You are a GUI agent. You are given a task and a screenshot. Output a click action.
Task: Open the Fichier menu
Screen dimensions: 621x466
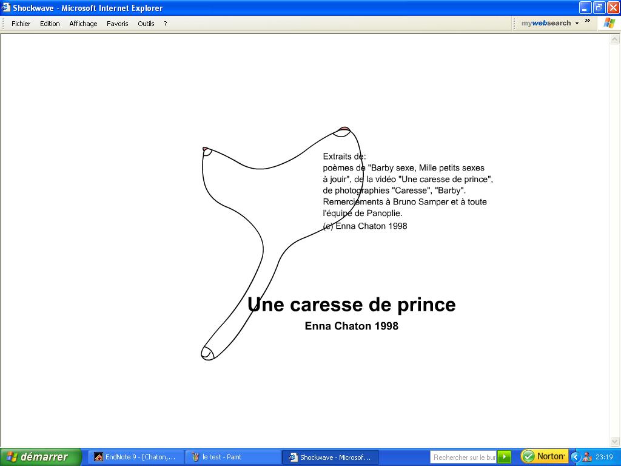click(21, 24)
